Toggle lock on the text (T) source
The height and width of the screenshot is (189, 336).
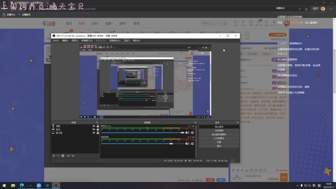pos(98,126)
